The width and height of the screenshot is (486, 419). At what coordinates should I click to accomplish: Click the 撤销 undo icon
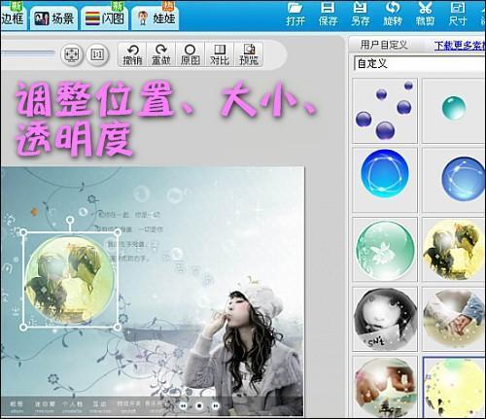132,54
